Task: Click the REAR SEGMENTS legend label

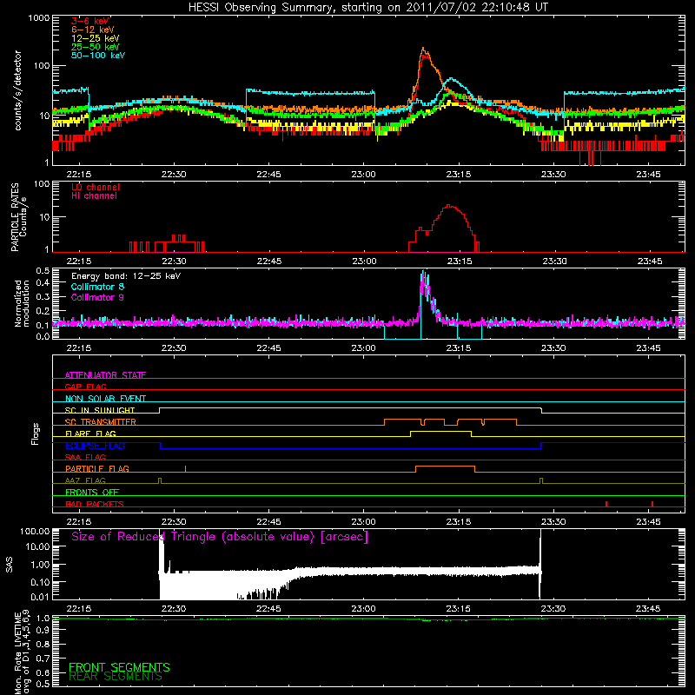Action: click(x=116, y=676)
